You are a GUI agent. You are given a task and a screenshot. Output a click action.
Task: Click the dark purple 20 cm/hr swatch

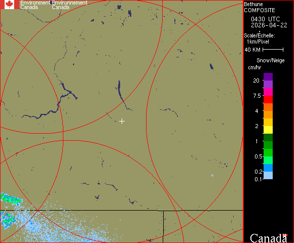coord(268,76)
